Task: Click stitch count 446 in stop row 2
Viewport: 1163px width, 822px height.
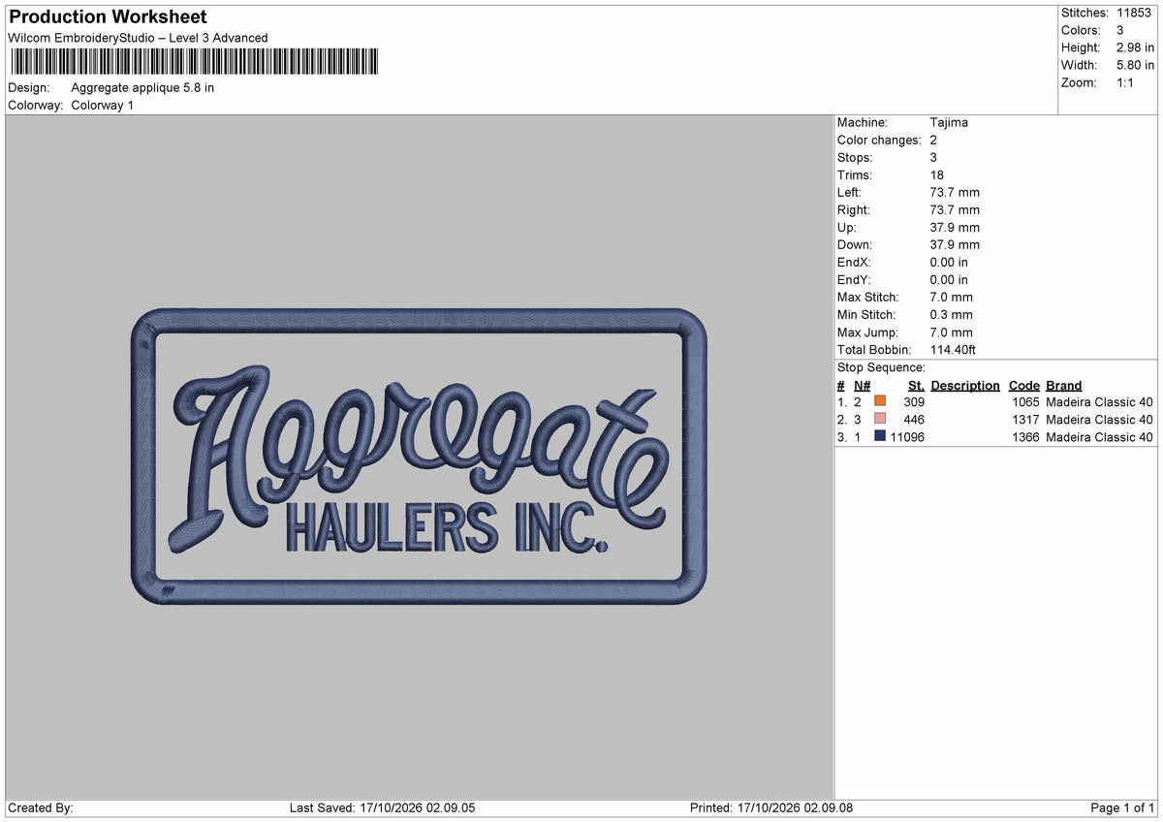Action: coord(914,420)
